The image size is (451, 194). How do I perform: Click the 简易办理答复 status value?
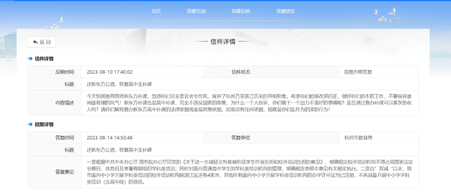tap(358, 72)
